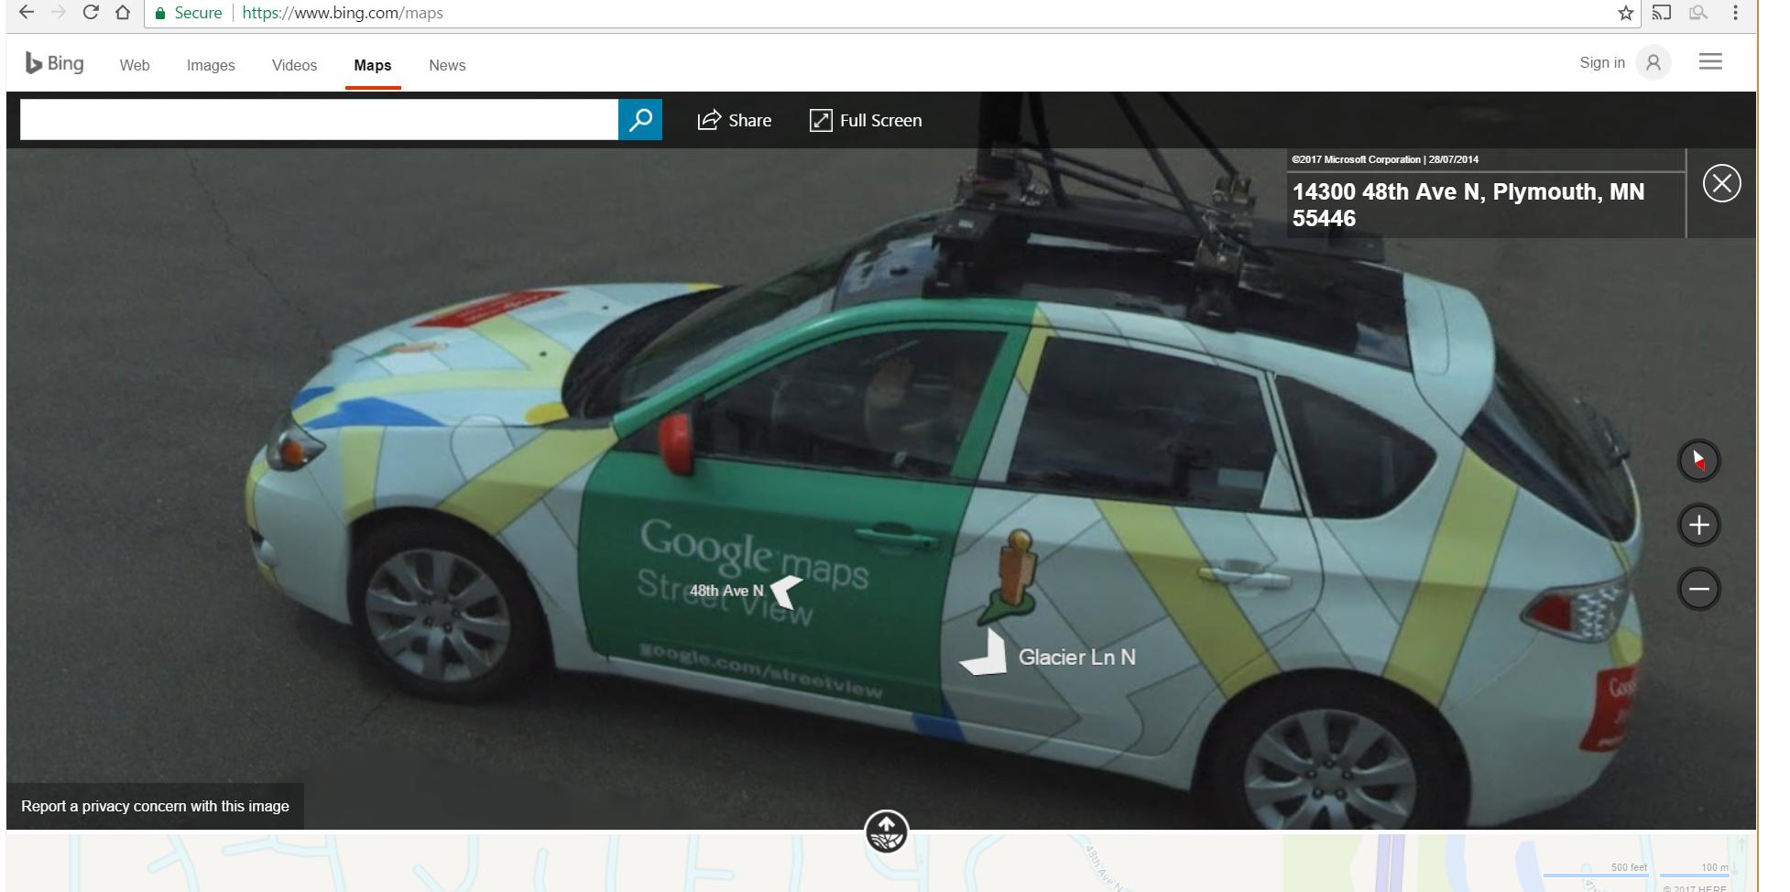Zoom in on the streetside view

(1697, 524)
